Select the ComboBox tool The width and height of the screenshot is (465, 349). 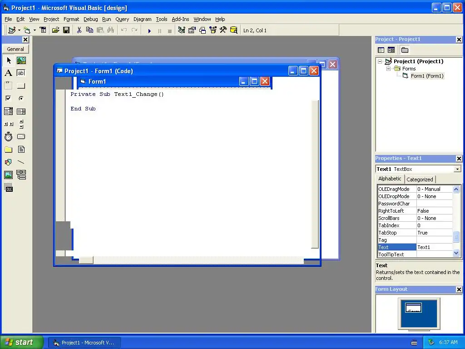9,111
